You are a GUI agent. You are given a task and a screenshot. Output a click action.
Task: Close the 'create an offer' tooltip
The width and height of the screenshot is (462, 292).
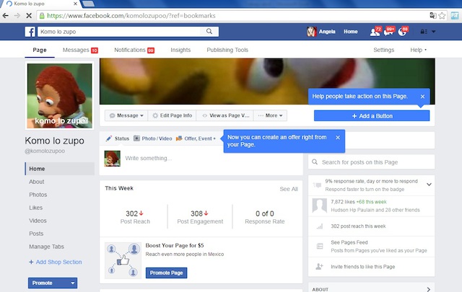click(338, 138)
